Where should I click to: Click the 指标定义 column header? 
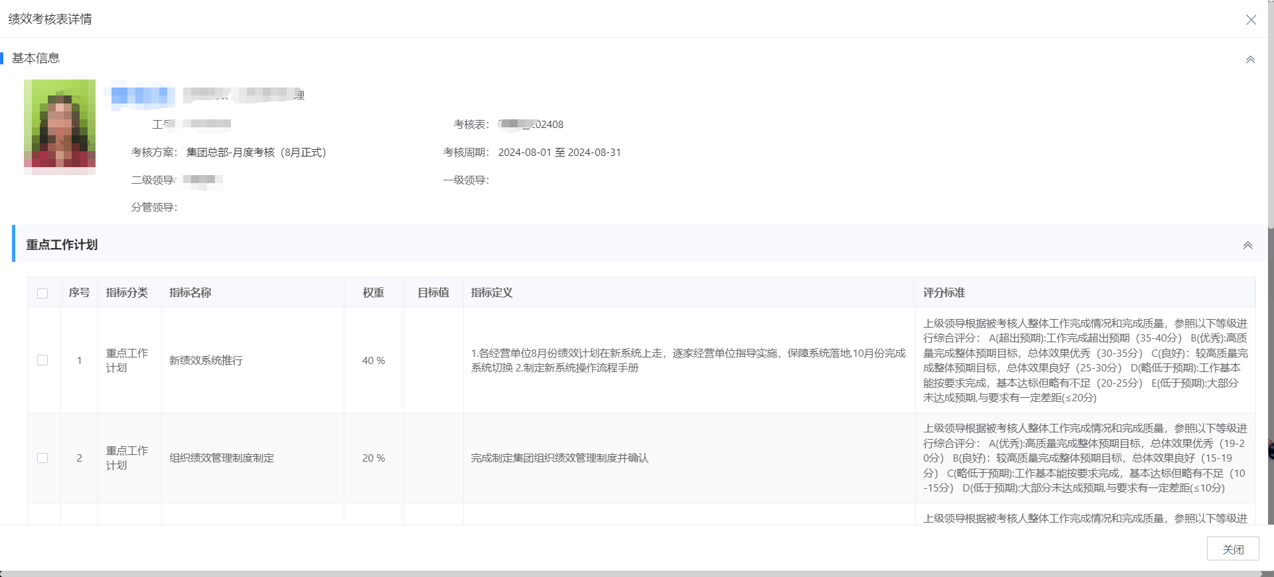pyautogui.click(x=492, y=292)
